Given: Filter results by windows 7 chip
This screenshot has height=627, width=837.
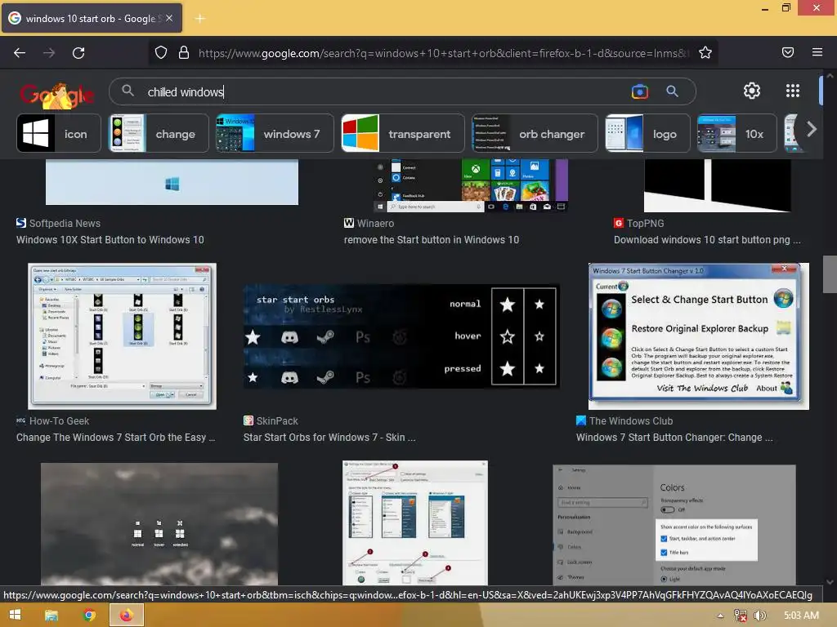Looking at the screenshot, I should (275, 133).
